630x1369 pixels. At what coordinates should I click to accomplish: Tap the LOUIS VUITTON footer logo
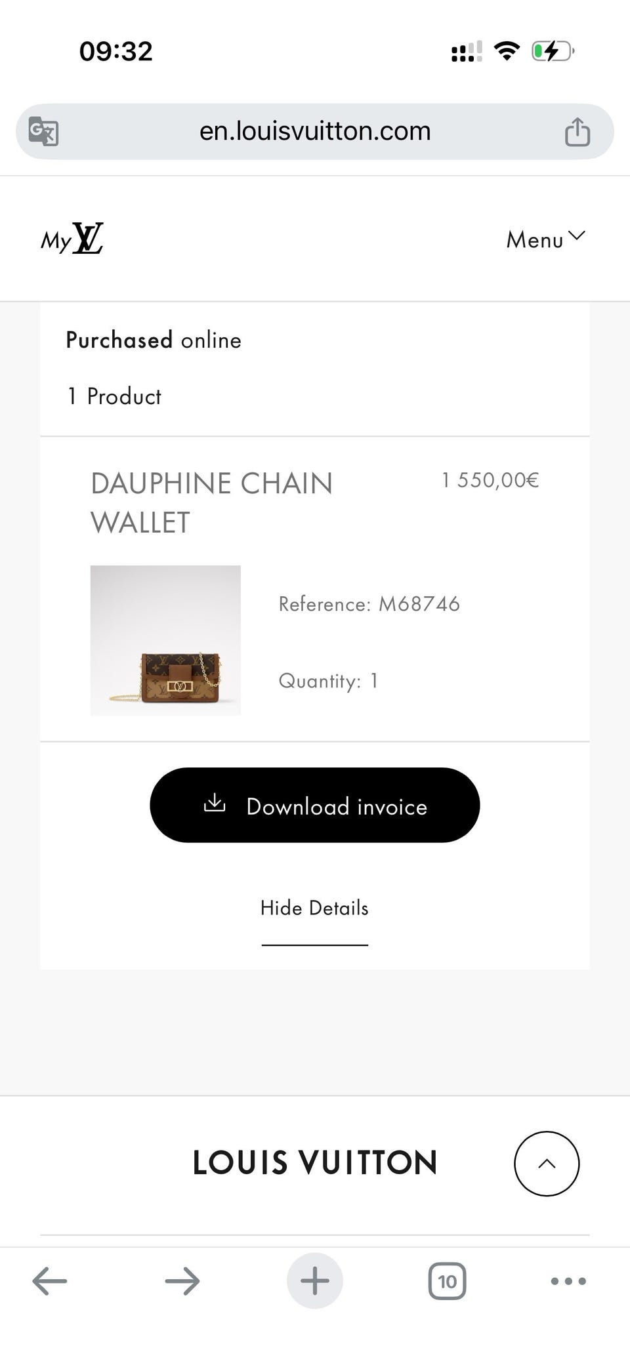315,1163
